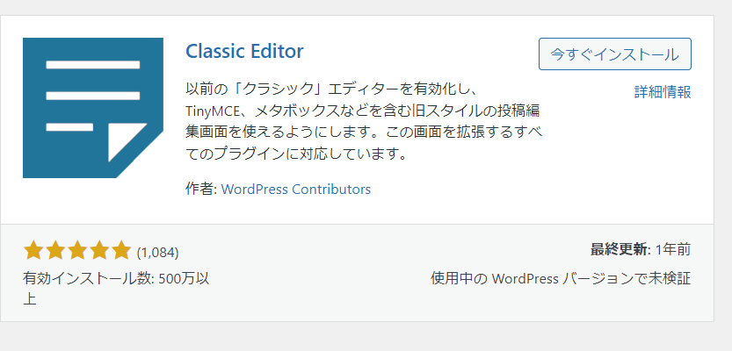
Task: Click the 1年前 update time
Action: [x=672, y=249]
